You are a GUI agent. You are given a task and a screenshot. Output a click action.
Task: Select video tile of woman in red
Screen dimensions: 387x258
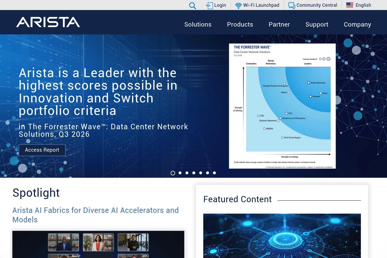click(98, 242)
